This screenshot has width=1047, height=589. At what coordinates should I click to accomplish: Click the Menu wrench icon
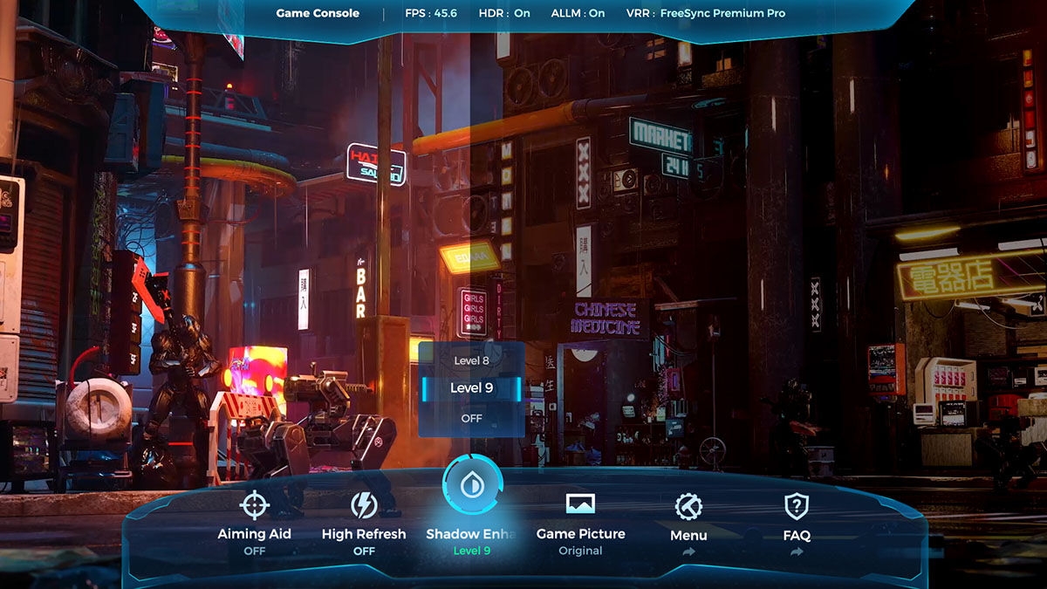click(x=688, y=506)
